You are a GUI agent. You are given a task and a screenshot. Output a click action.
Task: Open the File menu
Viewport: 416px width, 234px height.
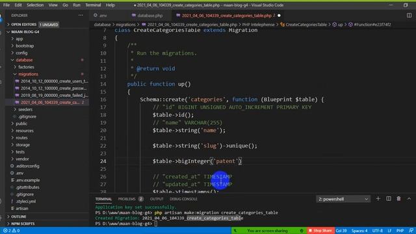(x=6, y=5)
